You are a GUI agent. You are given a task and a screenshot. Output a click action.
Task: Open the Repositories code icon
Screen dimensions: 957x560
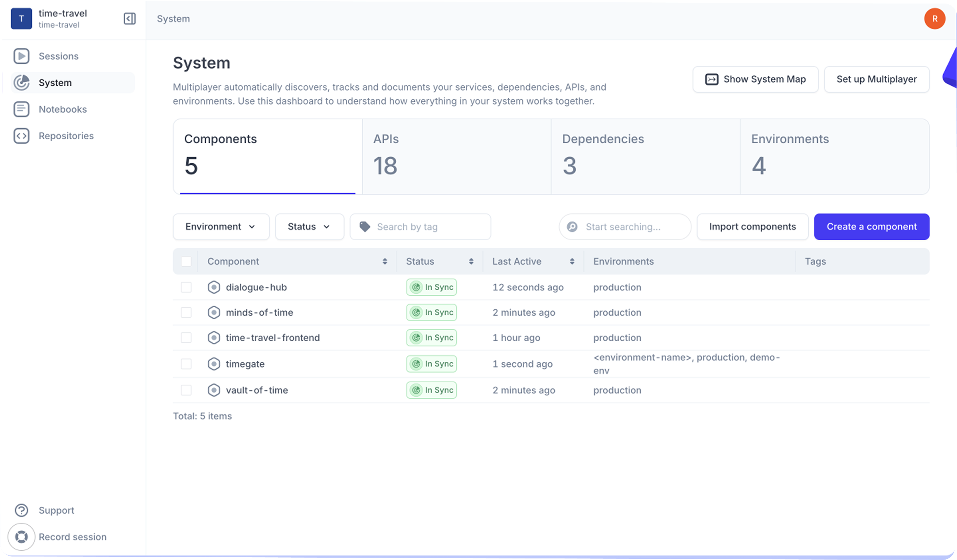click(21, 136)
